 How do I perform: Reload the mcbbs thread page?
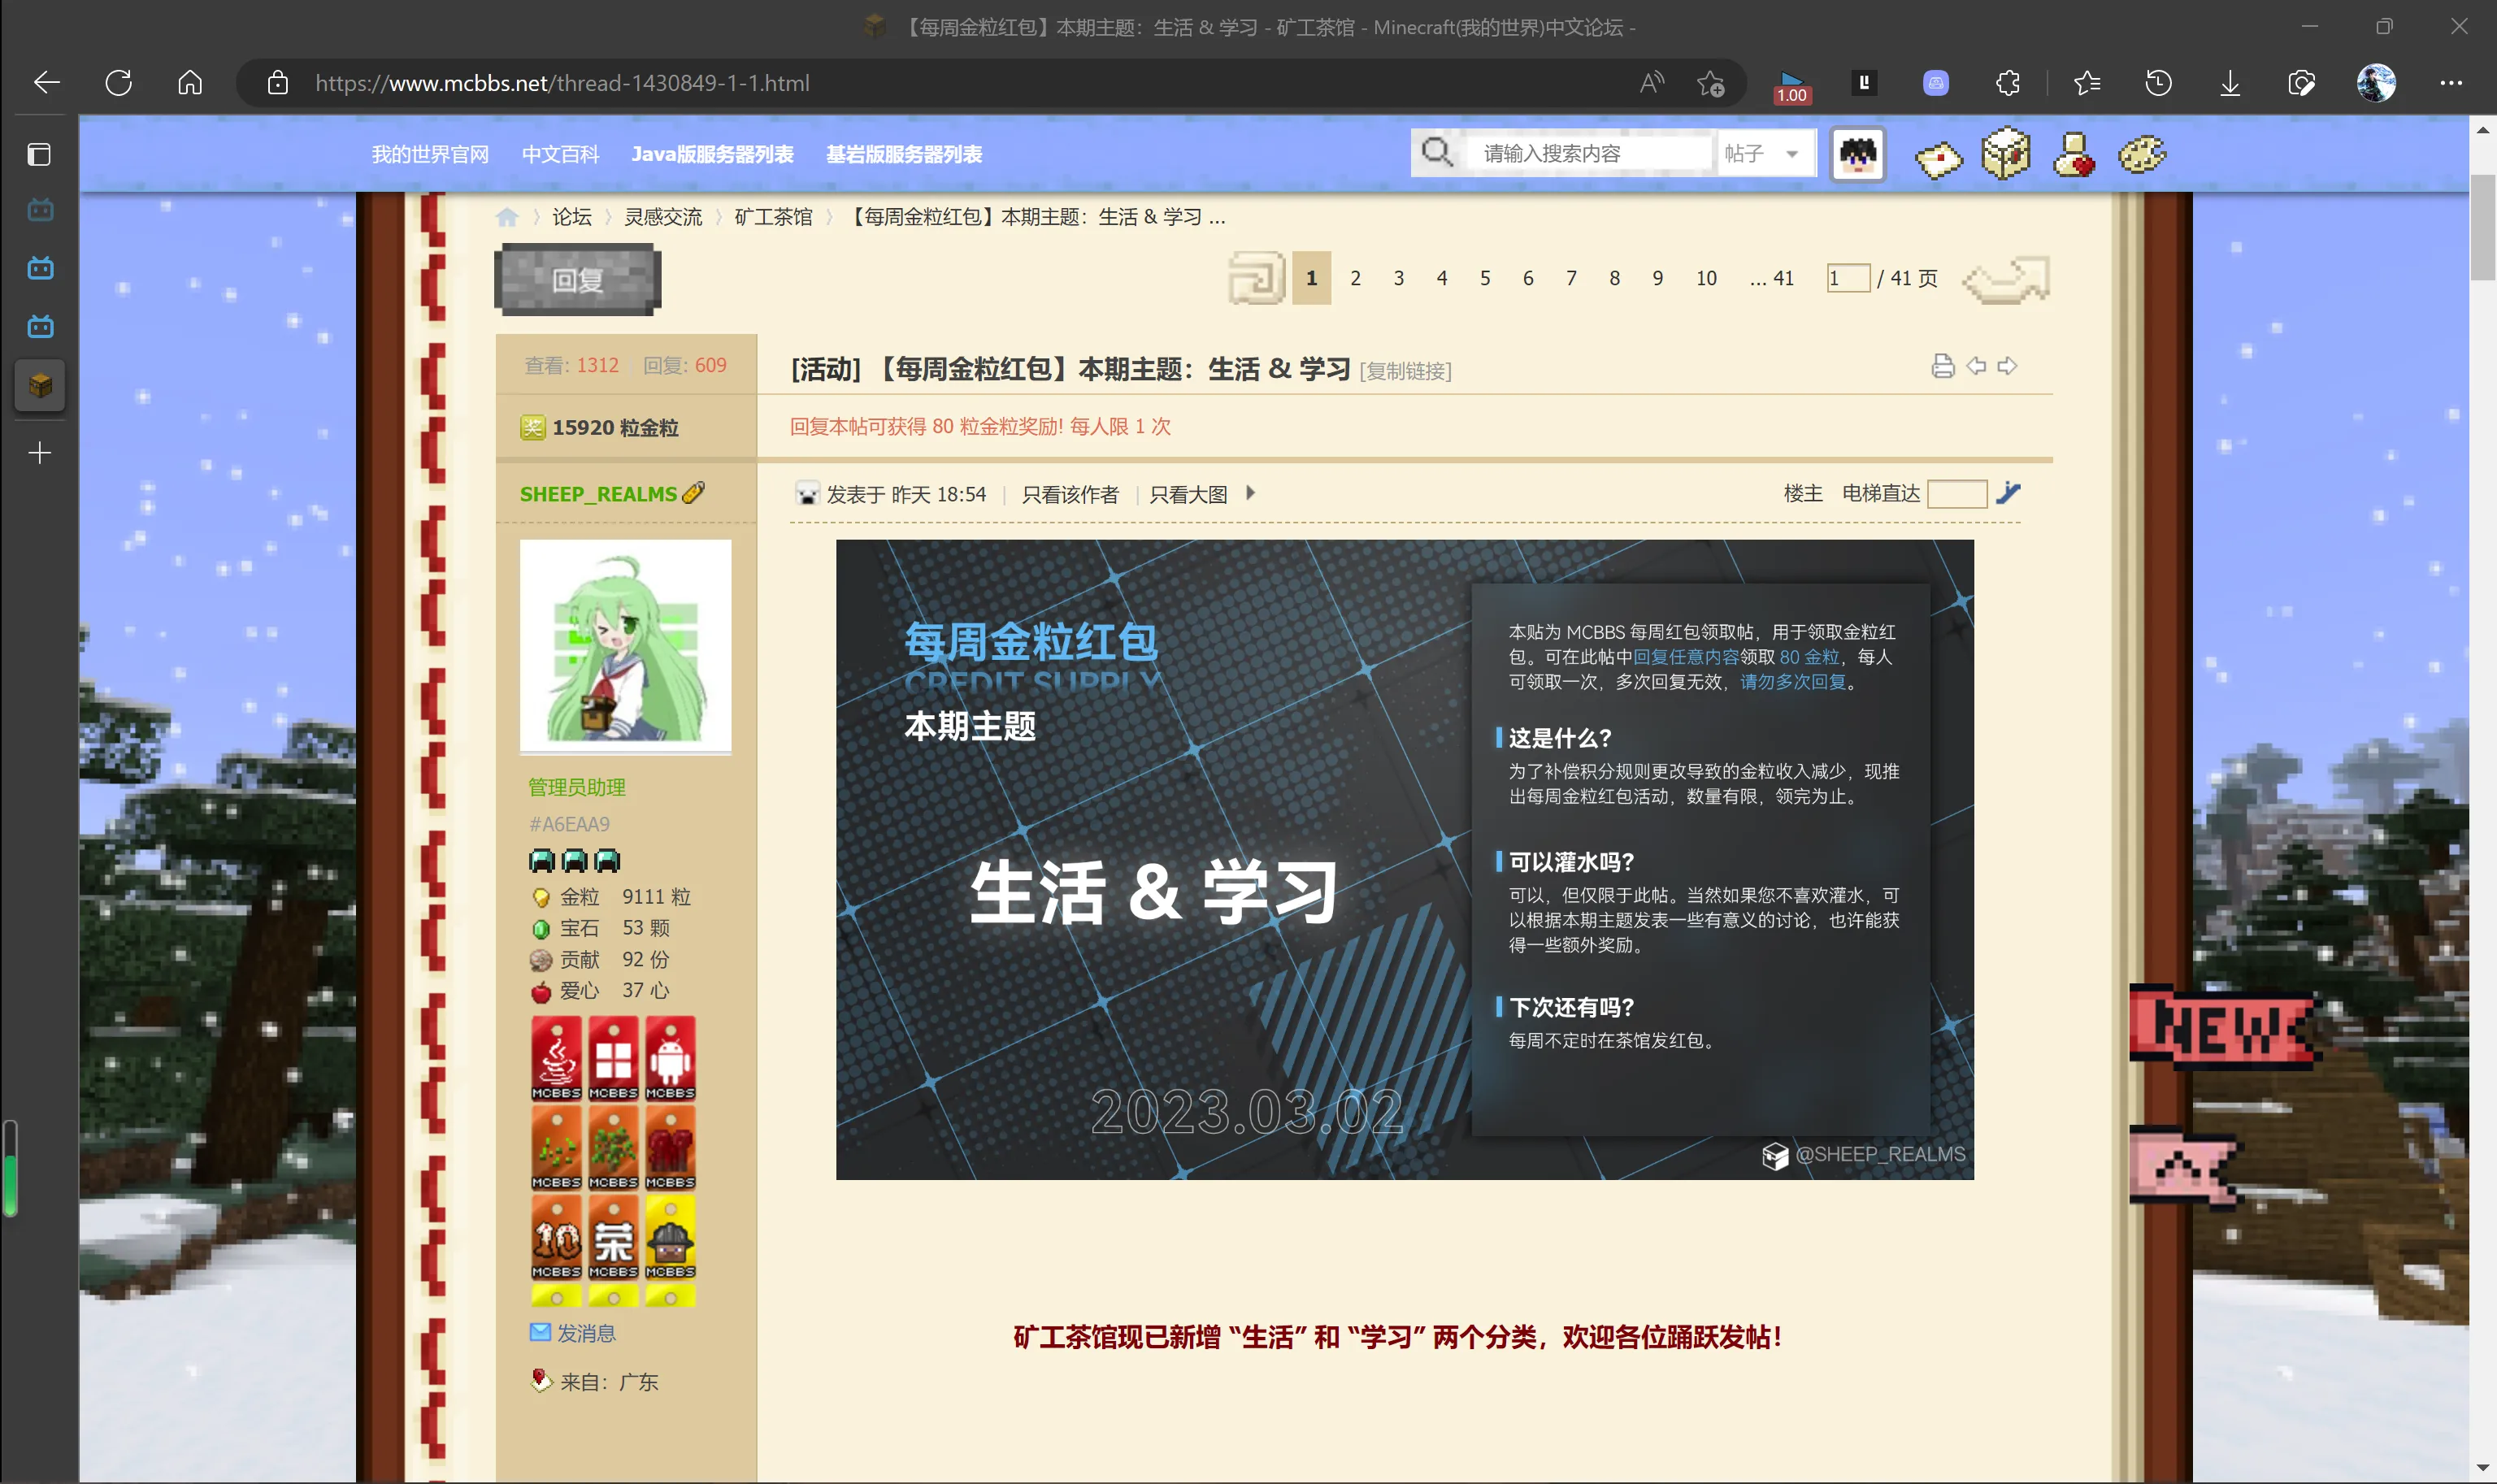click(x=119, y=82)
